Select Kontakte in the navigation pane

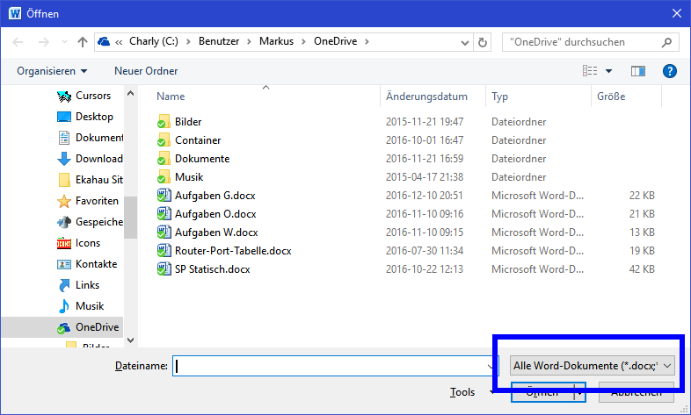[87, 264]
